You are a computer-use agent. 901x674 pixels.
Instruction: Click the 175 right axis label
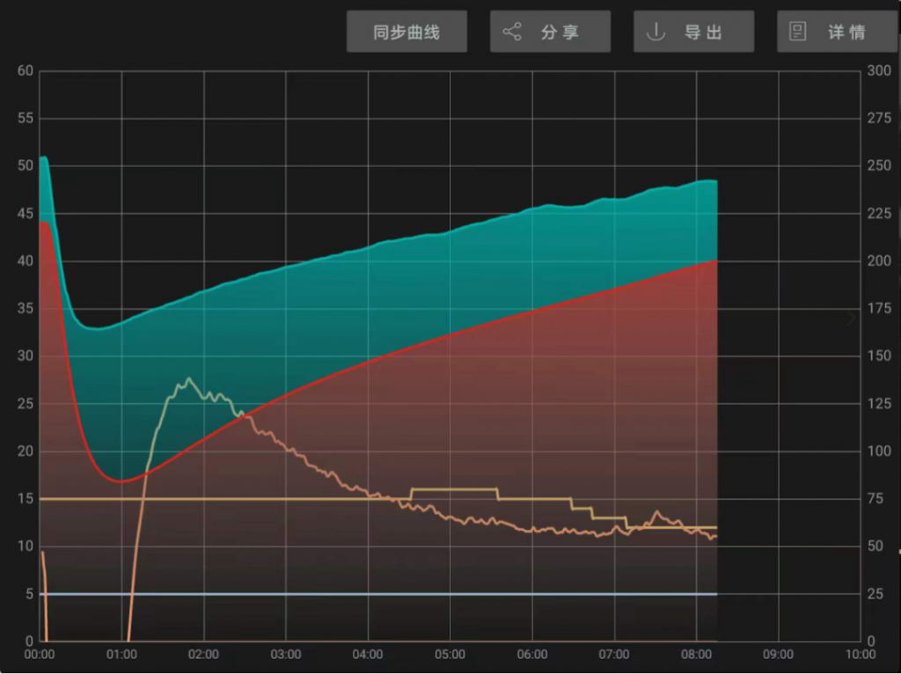tap(879, 308)
